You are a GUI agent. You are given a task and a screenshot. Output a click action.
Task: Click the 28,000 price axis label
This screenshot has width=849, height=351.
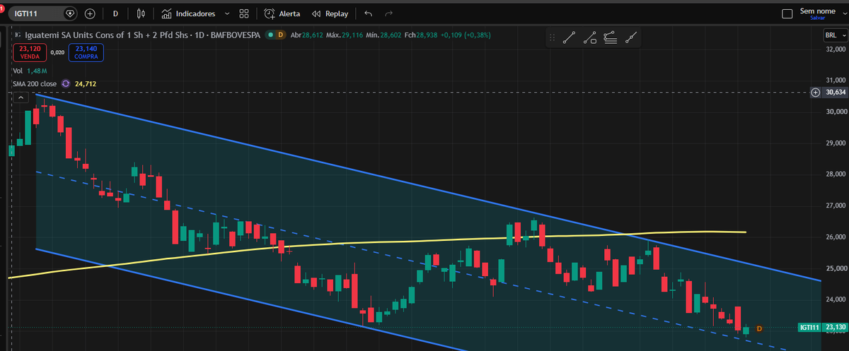tap(836, 174)
